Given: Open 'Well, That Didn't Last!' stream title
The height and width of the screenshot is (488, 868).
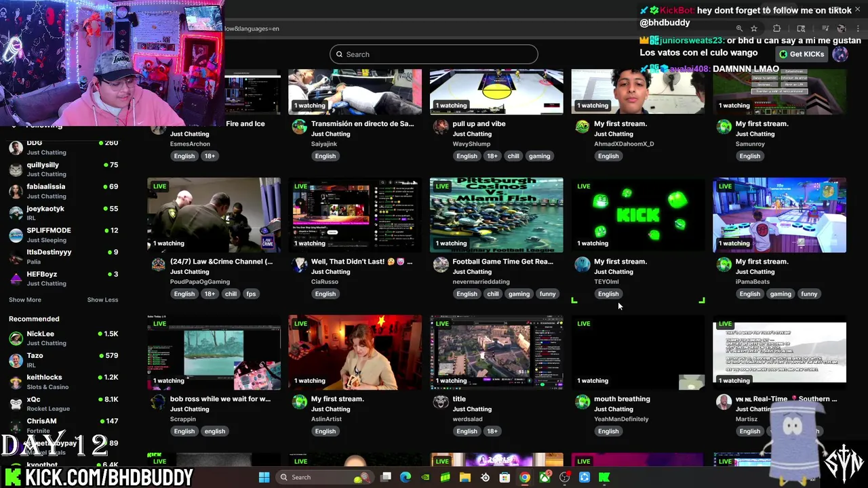Looking at the screenshot, I should click(361, 261).
